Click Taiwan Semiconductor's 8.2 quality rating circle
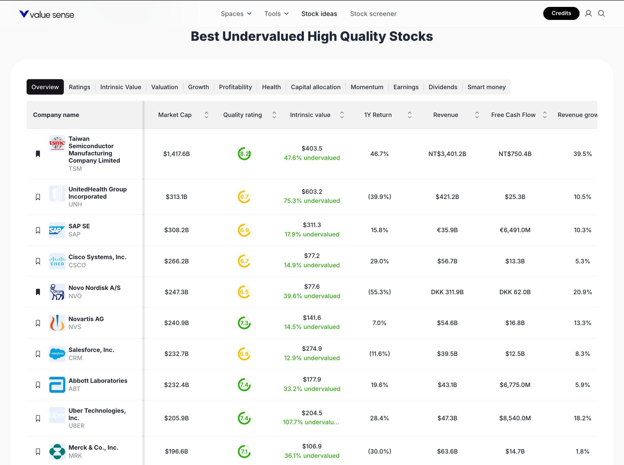 [x=244, y=154]
